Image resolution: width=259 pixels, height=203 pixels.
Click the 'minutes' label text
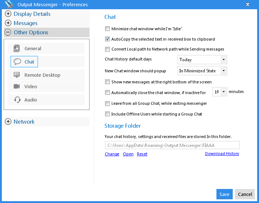[x=236, y=92]
